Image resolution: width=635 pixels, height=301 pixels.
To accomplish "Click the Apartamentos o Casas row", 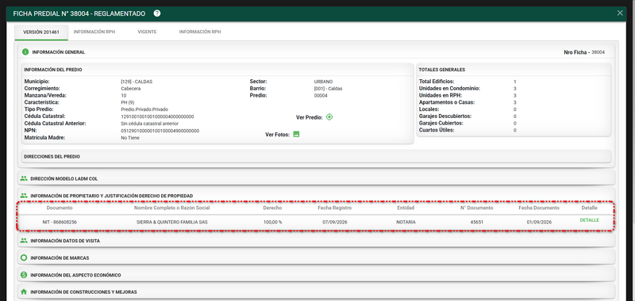I will [x=468, y=103].
